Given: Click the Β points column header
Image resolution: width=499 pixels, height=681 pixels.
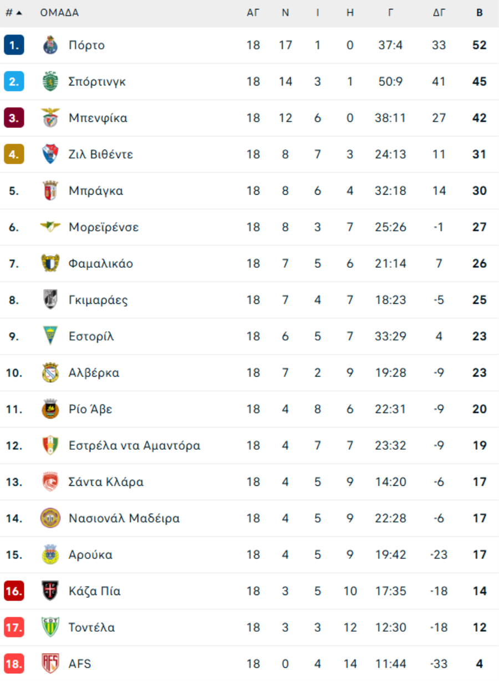Looking at the screenshot, I should [x=480, y=13].
